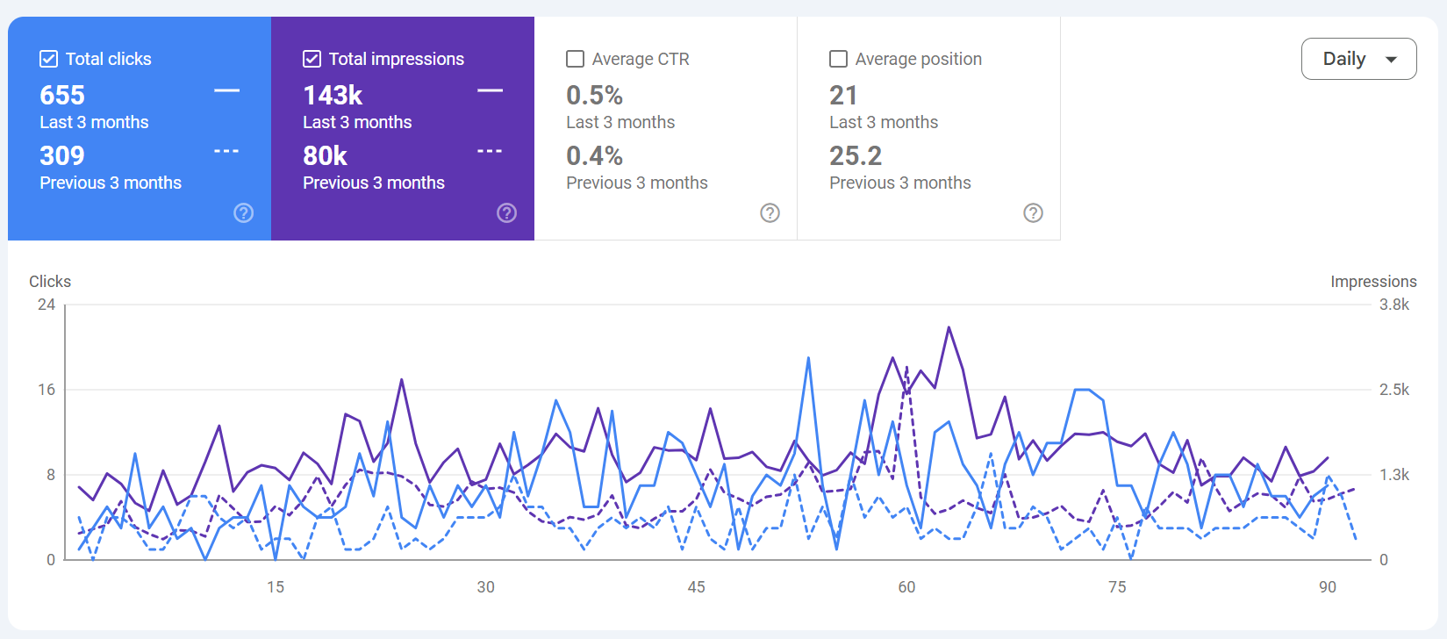
Task: Click the day 60 marker on chart axis
Action: pyautogui.click(x=906, y=587)
